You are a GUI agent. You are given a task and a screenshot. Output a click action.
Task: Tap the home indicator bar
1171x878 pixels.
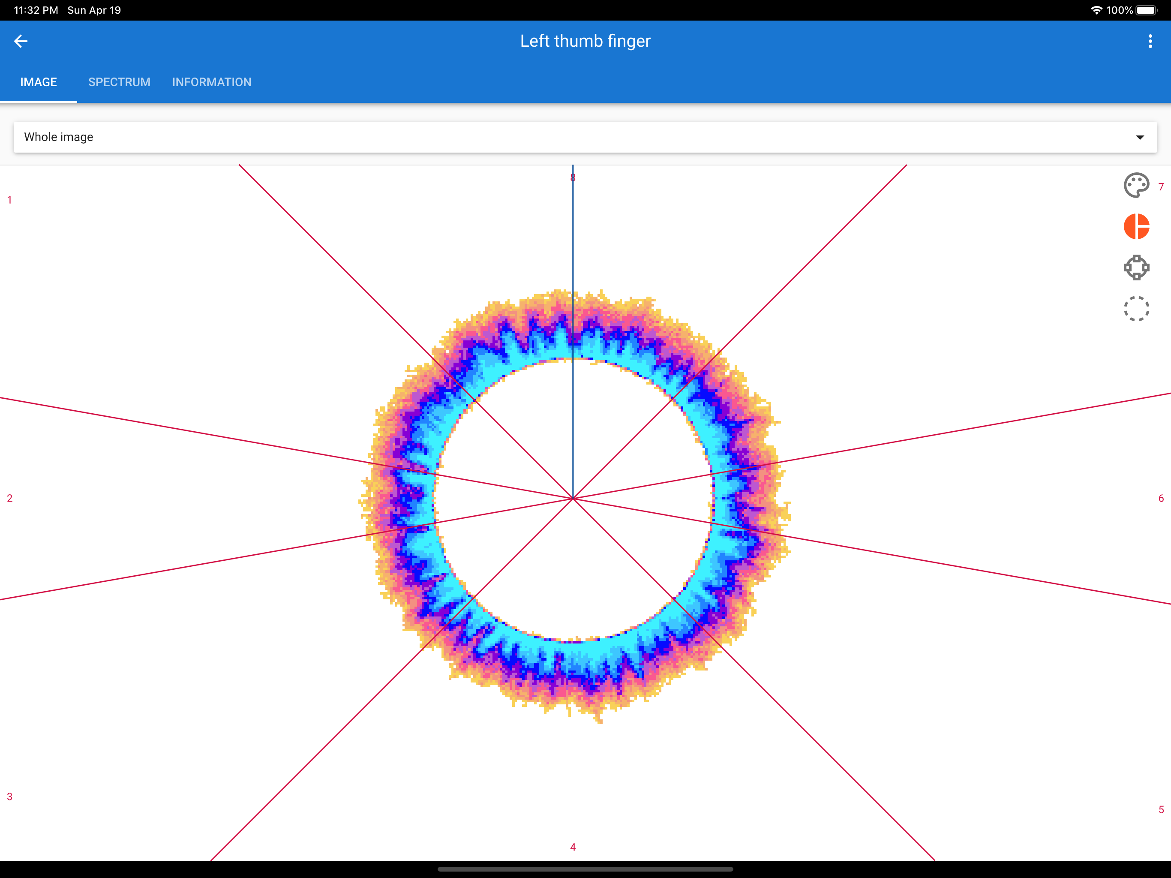[x=585, y=869]
